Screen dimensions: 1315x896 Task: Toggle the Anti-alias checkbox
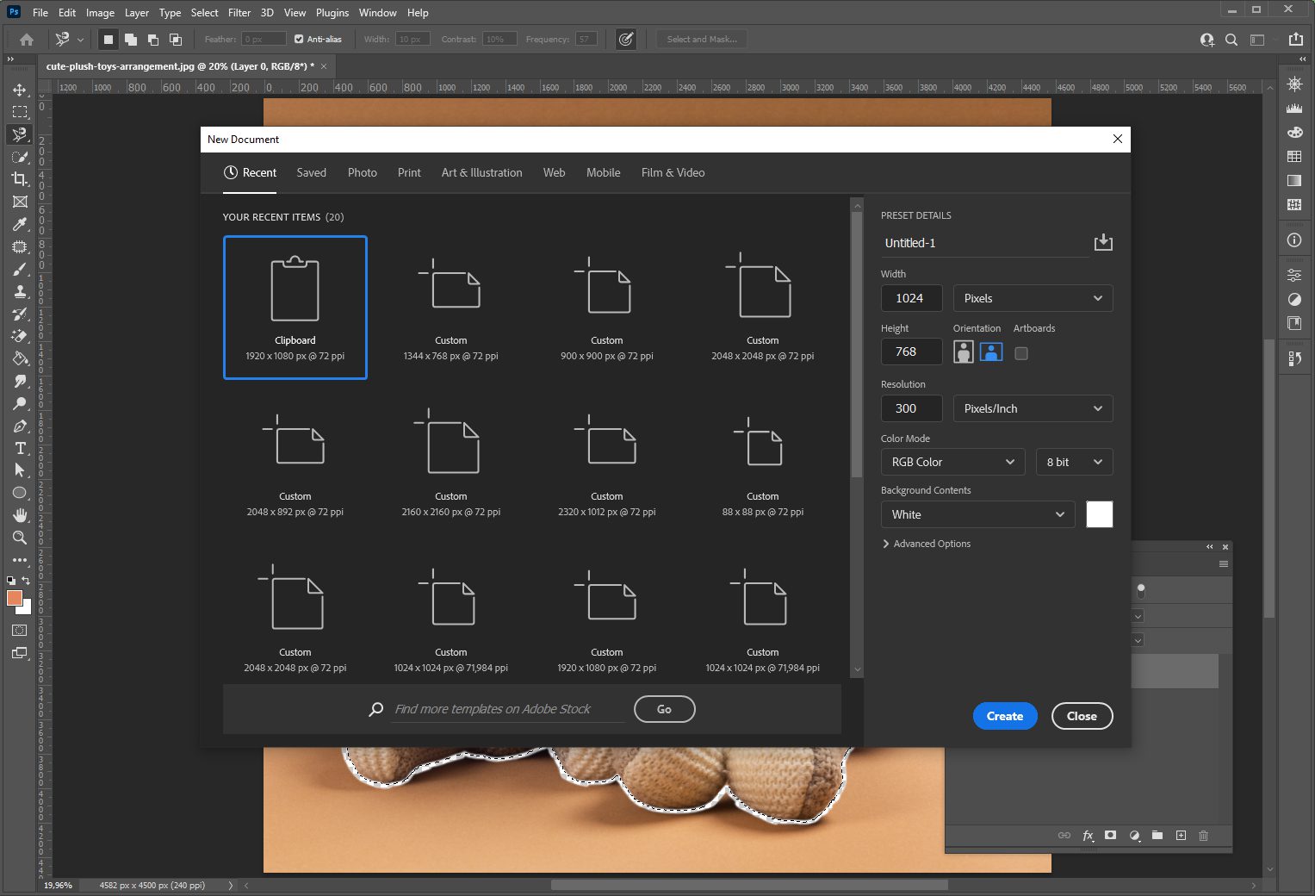click(299, 39)
